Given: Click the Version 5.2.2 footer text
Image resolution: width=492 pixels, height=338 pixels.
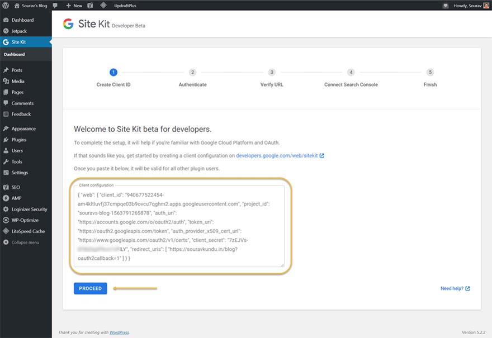Looking at the screenshot, I should tap(473, 332).
